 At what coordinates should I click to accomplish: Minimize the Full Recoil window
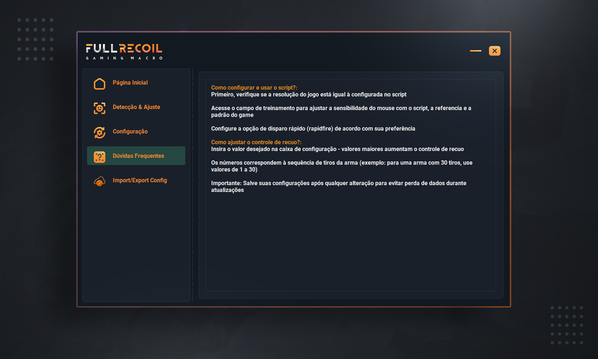pos(475,51)
